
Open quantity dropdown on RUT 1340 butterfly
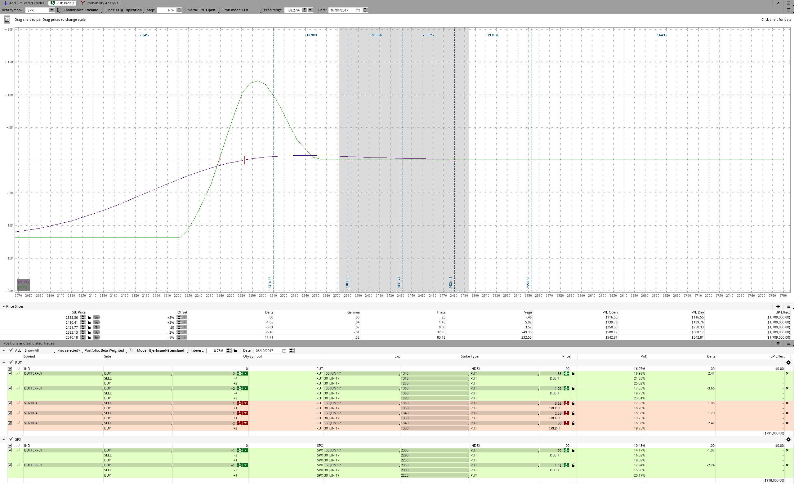coord(245,374)
